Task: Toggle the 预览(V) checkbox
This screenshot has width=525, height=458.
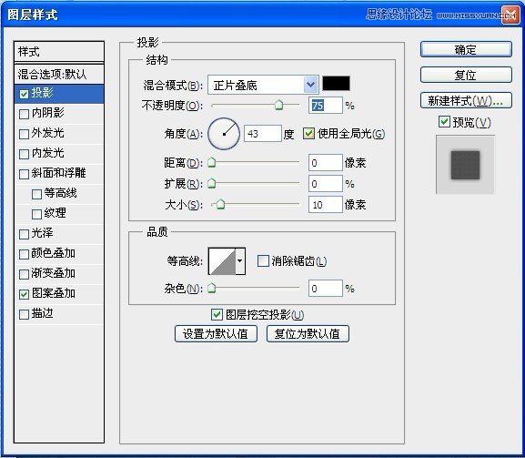Action: tap(444, 122)
